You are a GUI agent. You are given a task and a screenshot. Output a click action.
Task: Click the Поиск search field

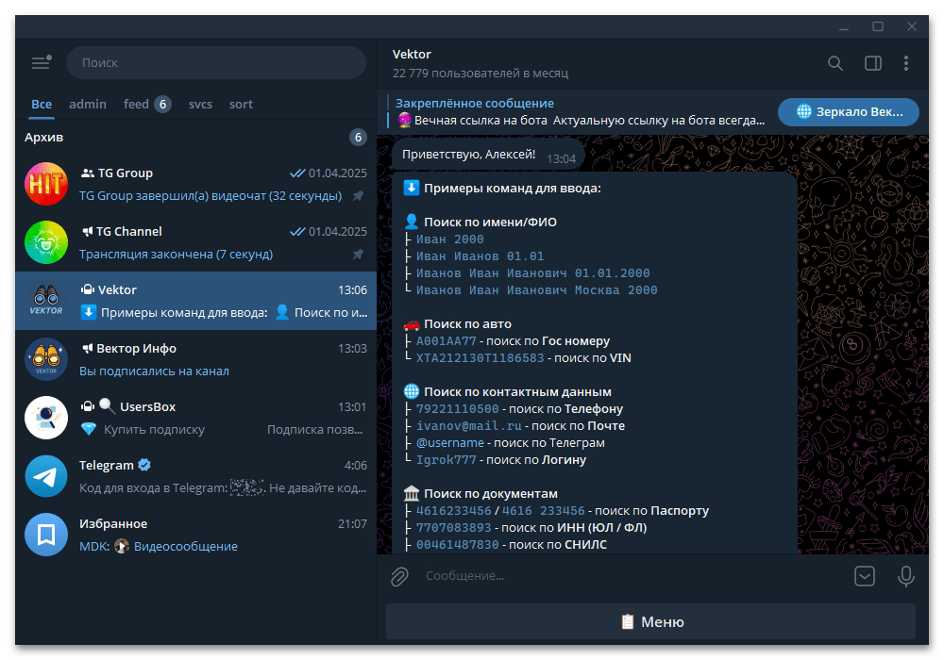coord(216,62)
